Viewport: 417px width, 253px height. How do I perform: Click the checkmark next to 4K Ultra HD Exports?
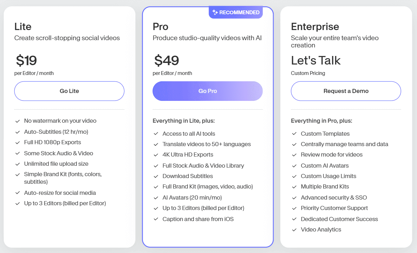pos(156,155)
